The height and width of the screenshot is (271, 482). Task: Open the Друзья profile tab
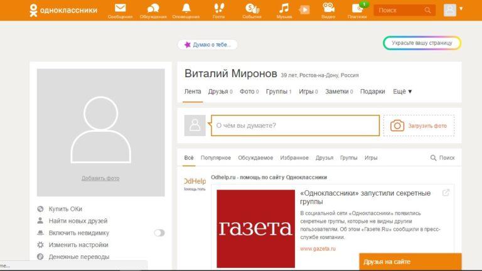click(220, 92)
